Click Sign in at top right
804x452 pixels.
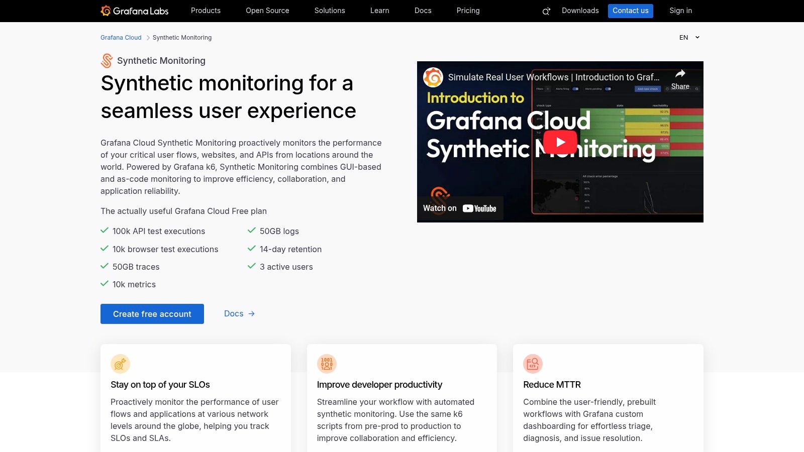(x=680, y=11)
